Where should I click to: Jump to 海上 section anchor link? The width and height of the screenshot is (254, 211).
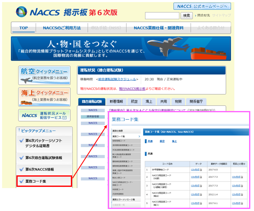[175, 141]
